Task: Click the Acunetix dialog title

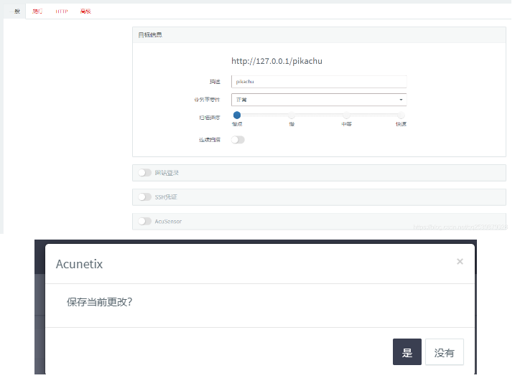Action: coord(79,264)
